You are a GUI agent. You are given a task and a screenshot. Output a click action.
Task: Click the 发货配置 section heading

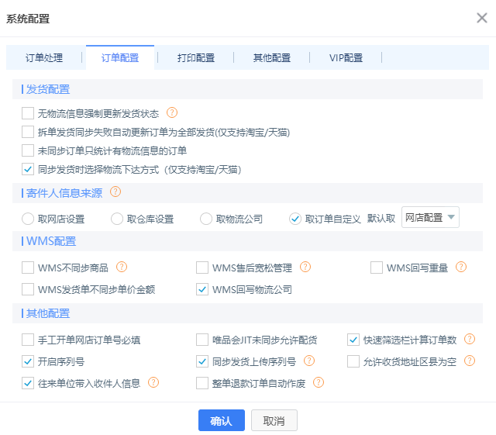pyautogui.click(x=48, y=89)
